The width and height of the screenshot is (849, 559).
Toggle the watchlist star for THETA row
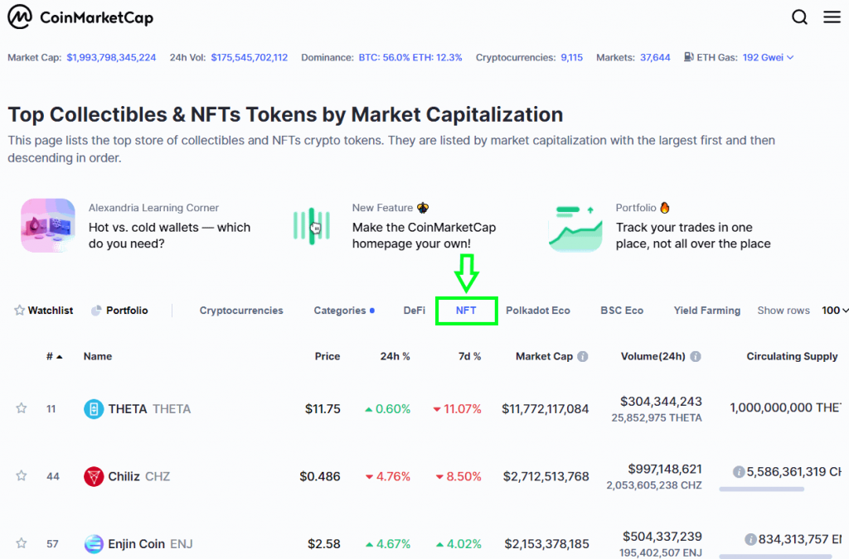click(21, 407)
